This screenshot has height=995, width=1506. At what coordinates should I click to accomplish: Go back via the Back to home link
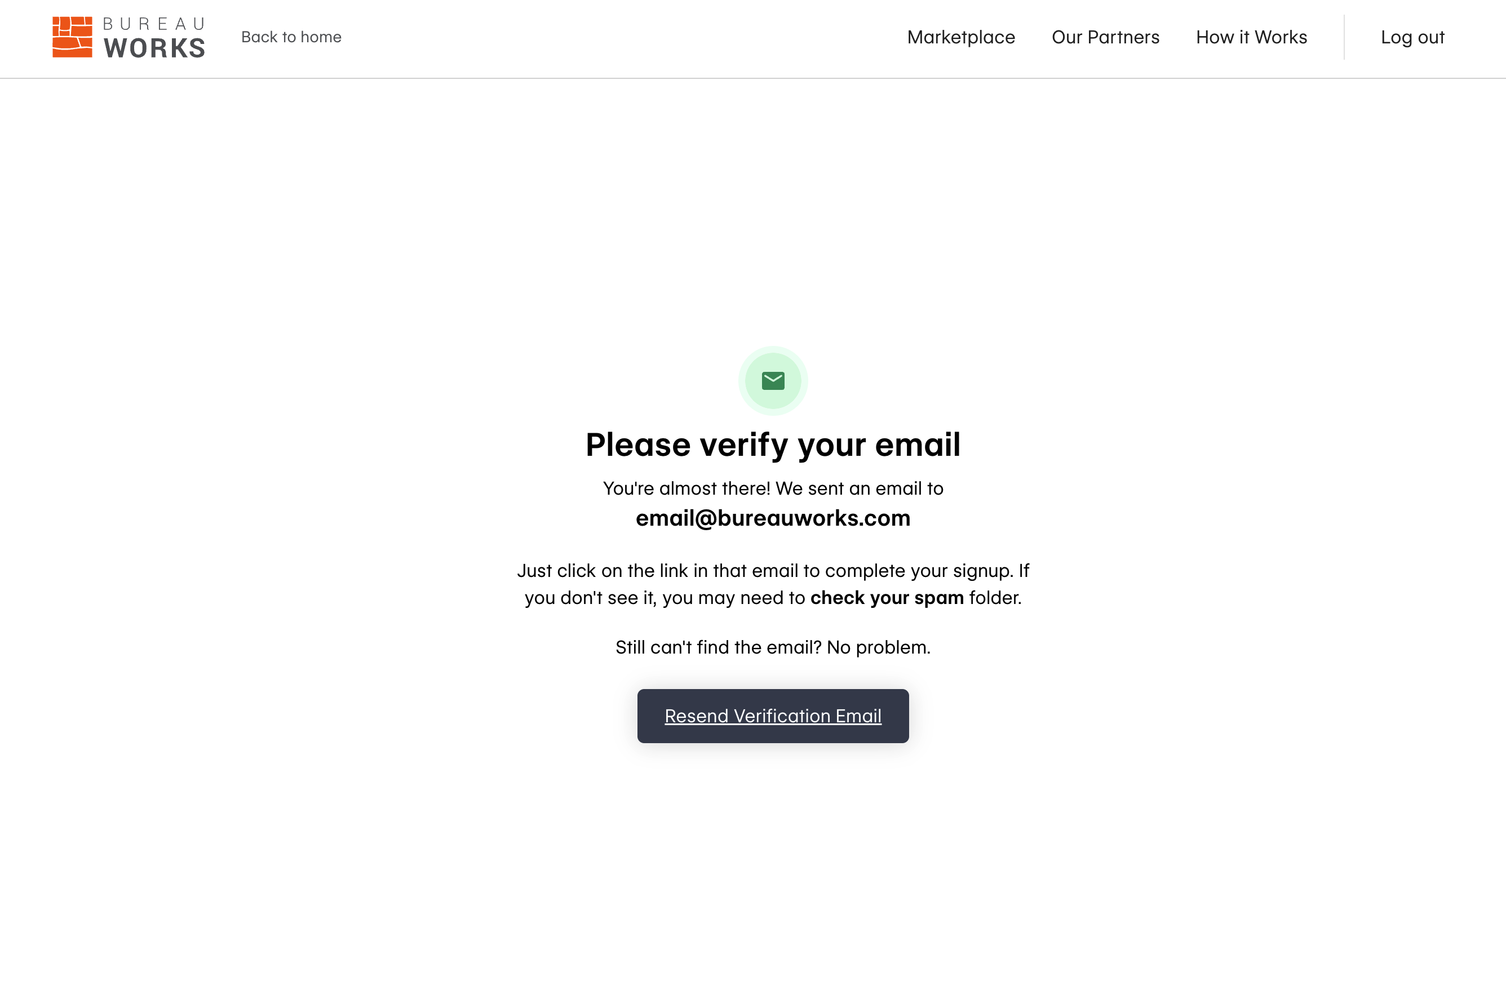tap(291, 37)
